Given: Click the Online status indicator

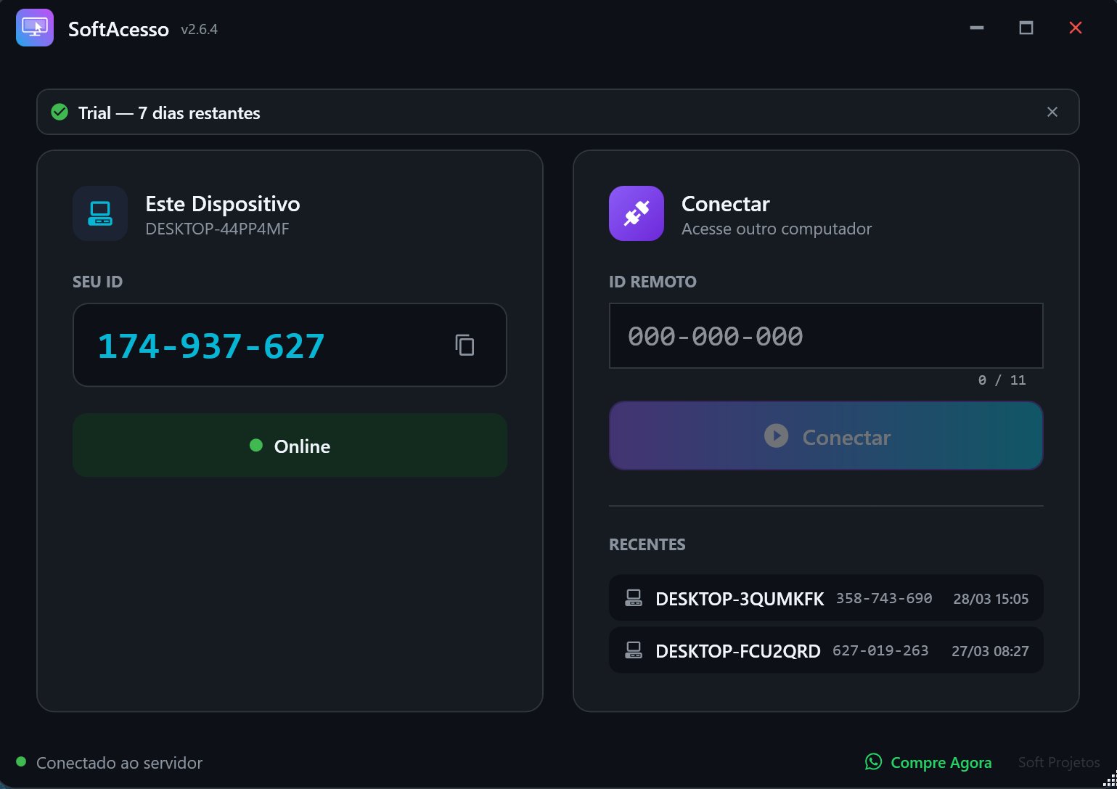Looking at the screenshot, I should pos(290,446).
